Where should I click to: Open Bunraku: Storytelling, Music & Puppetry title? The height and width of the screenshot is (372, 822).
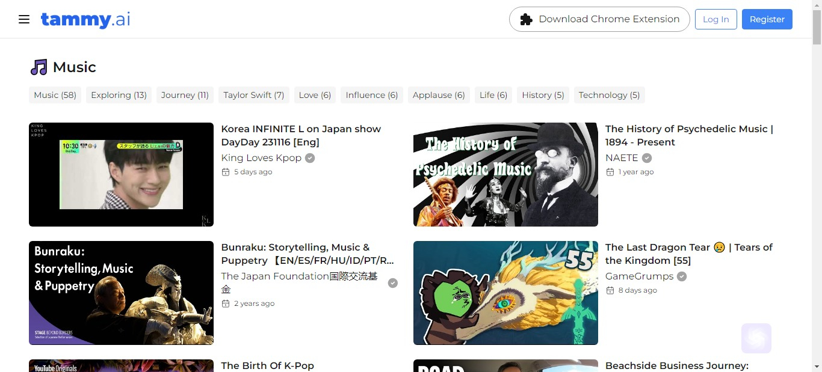point(307,254)
